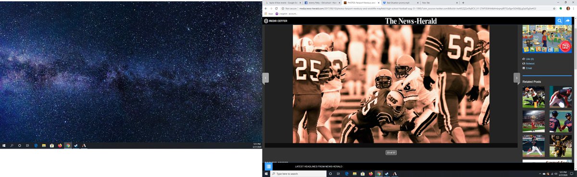Viewport: 577px width, 177px height.
Task: Click the 23 of 57 photo counter
Action: [391, 152]
